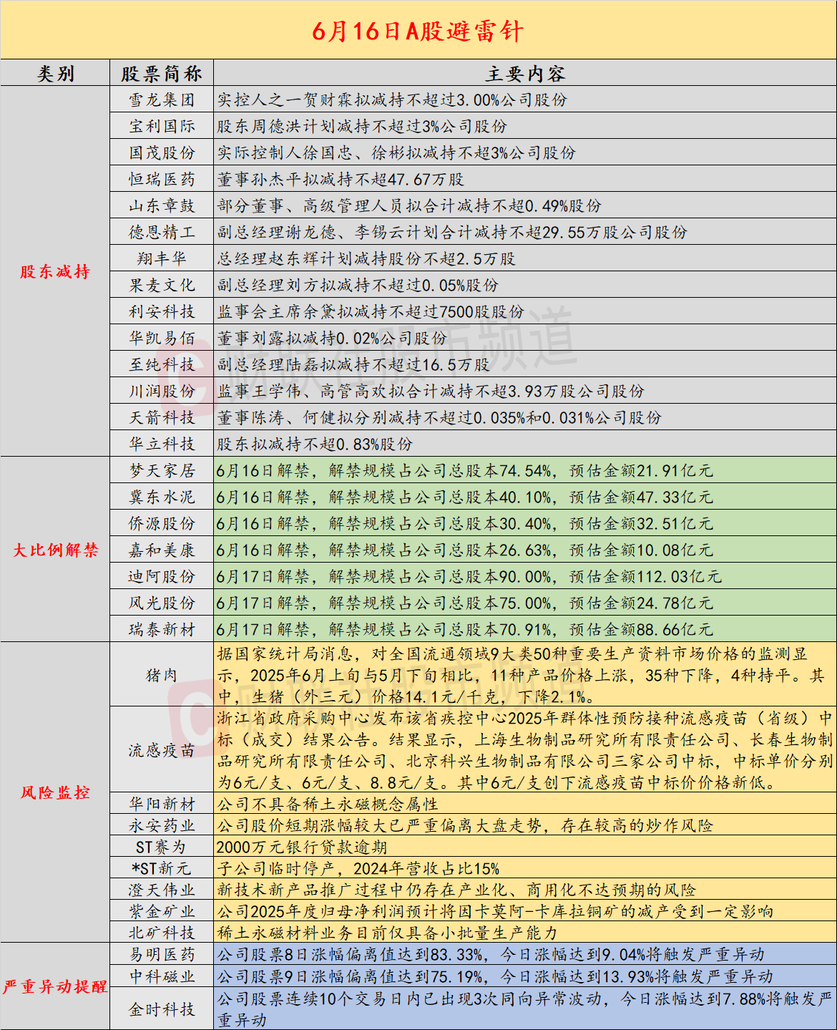Viewport: 837px width, 1030px height.
Task: Select the 猪肉 name cell
Action: point(162,675)
